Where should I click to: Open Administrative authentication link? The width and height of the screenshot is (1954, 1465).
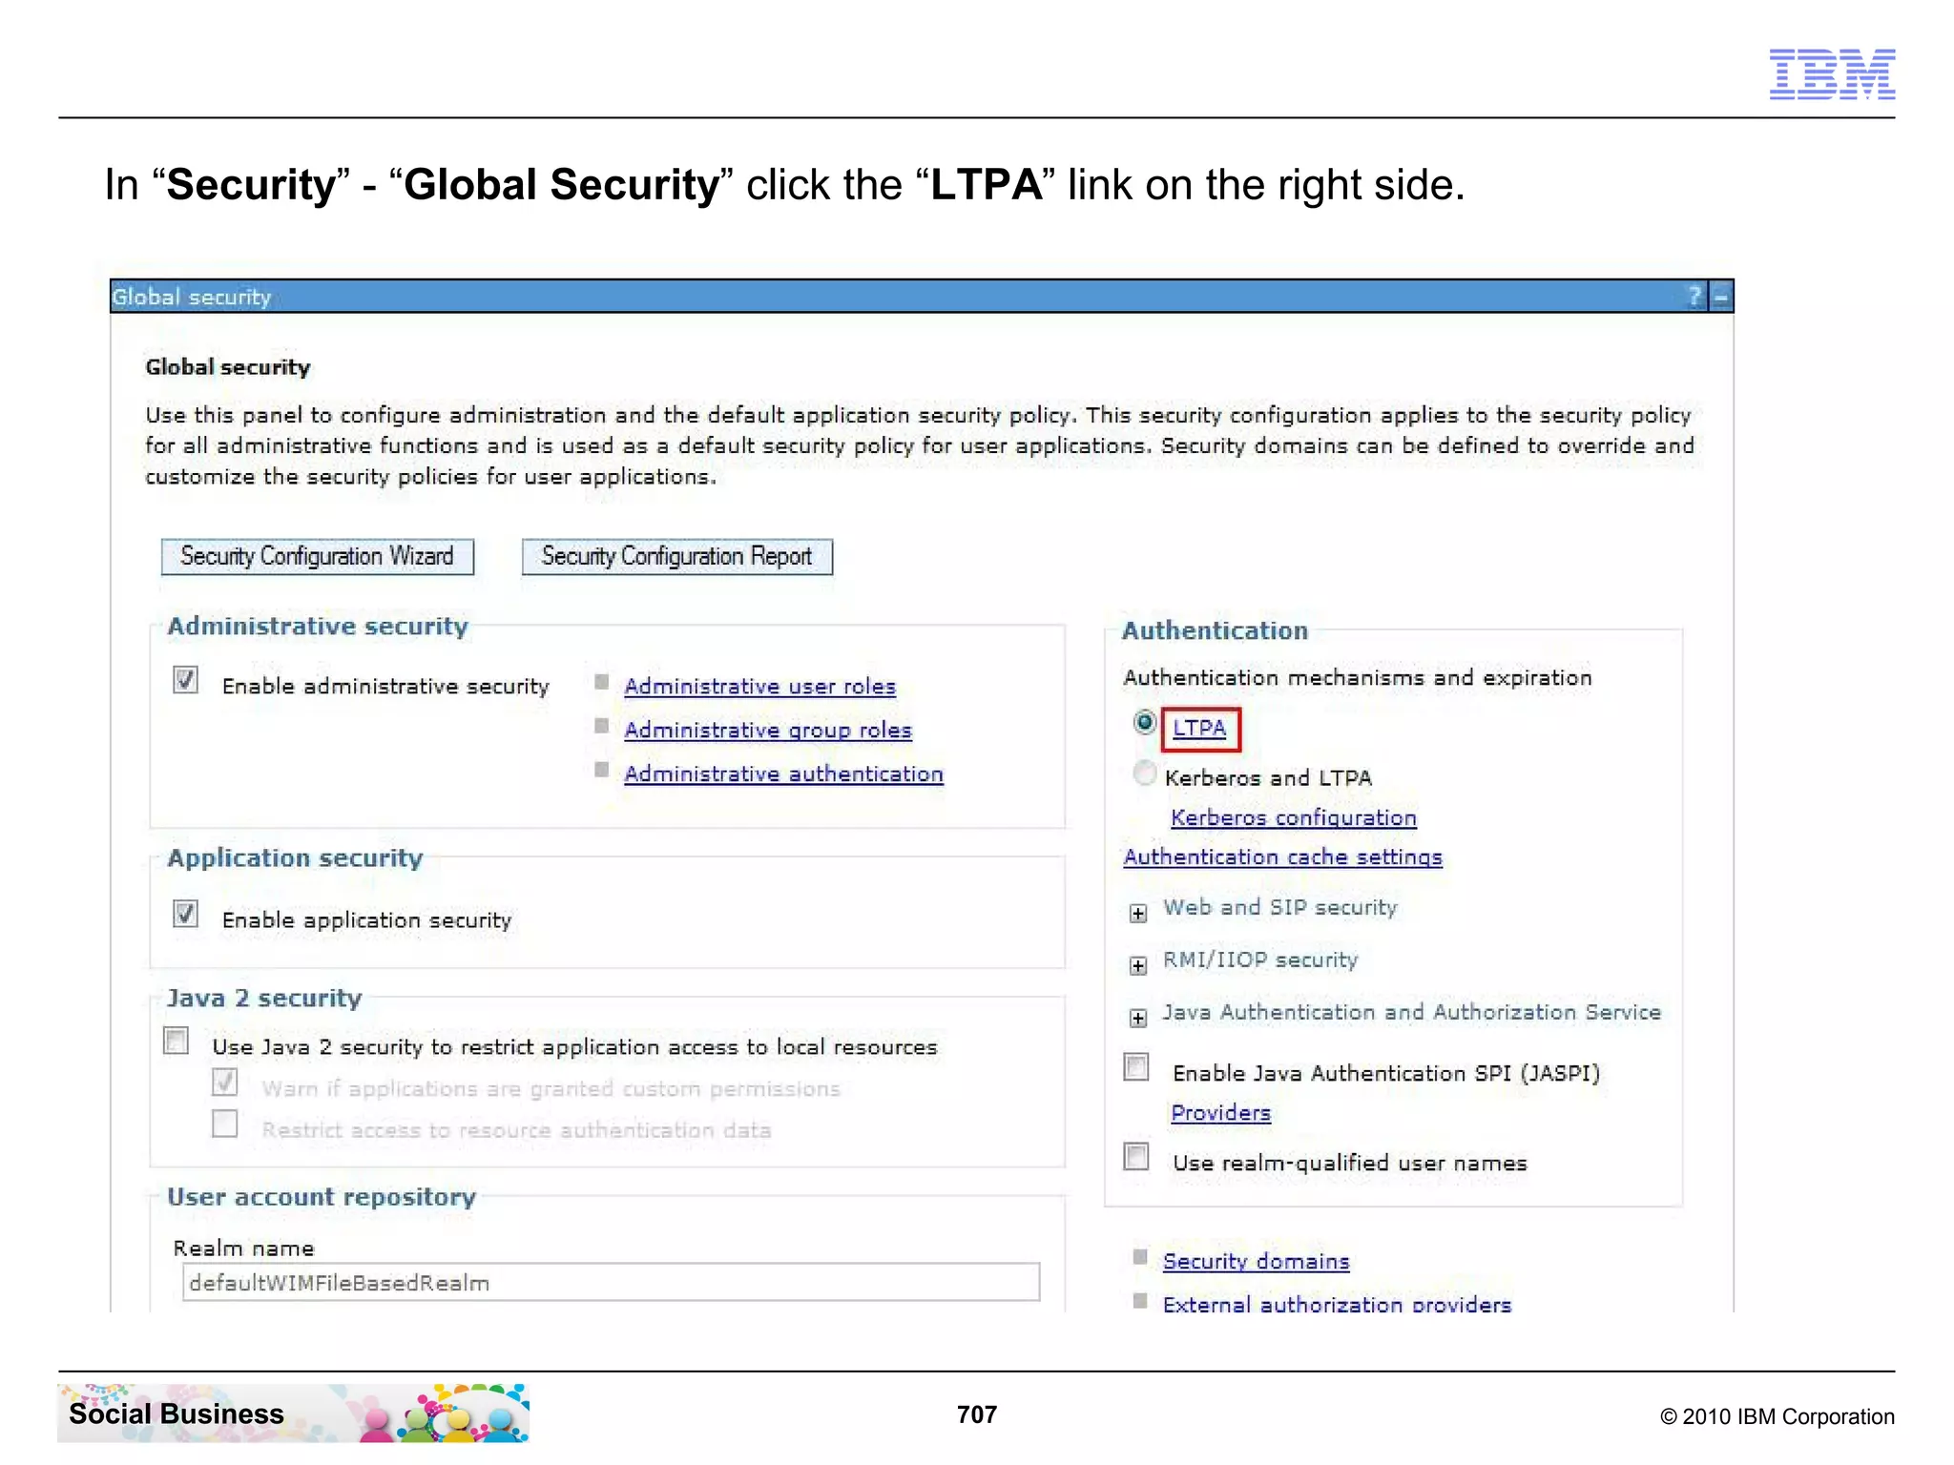[x=784, y=774]
